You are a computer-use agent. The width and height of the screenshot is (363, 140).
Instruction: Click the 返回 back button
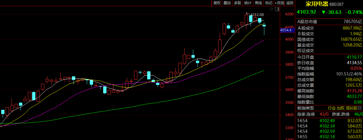pos(290,3)
